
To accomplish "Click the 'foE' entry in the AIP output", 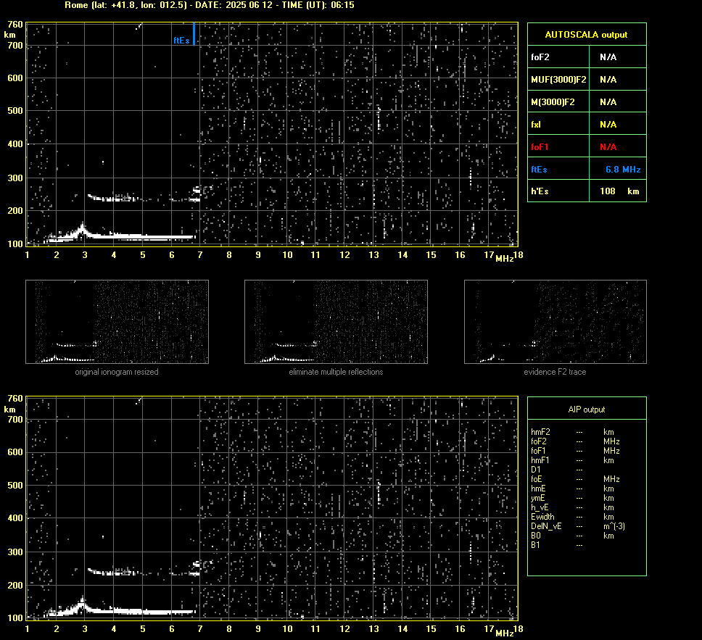I will (x=537, y=479).
